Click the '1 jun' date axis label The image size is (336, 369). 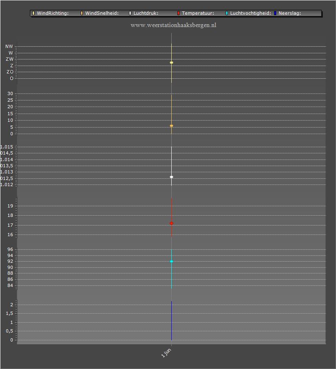point(166,353)
